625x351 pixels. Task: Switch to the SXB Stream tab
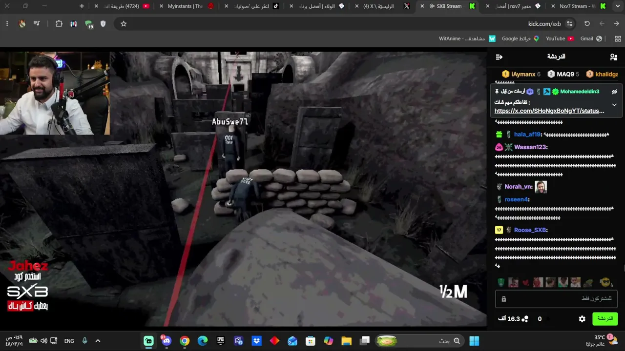[x=449, y=6]
